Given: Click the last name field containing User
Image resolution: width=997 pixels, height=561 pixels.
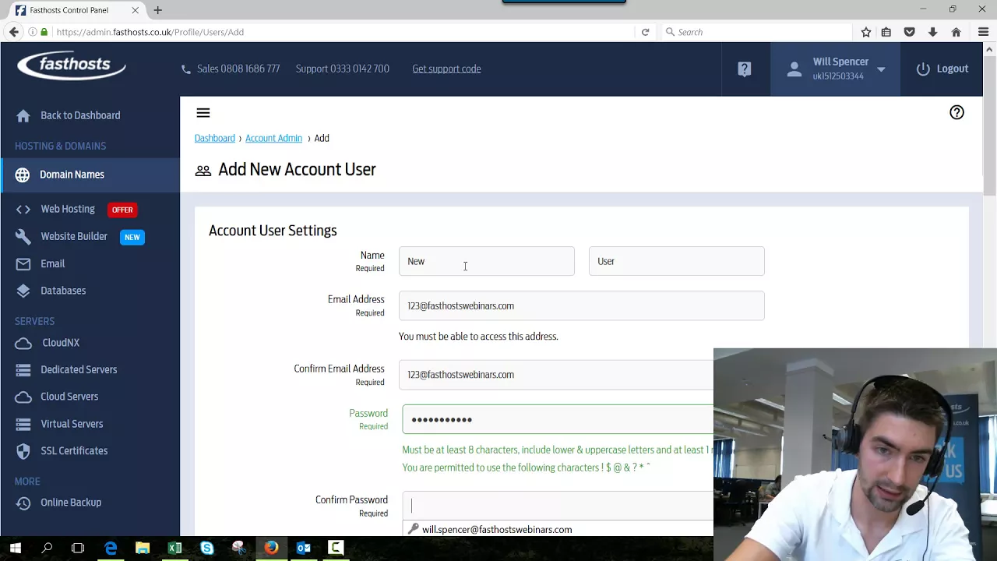Looking at the screenshot, I should [x=677, y=261].
